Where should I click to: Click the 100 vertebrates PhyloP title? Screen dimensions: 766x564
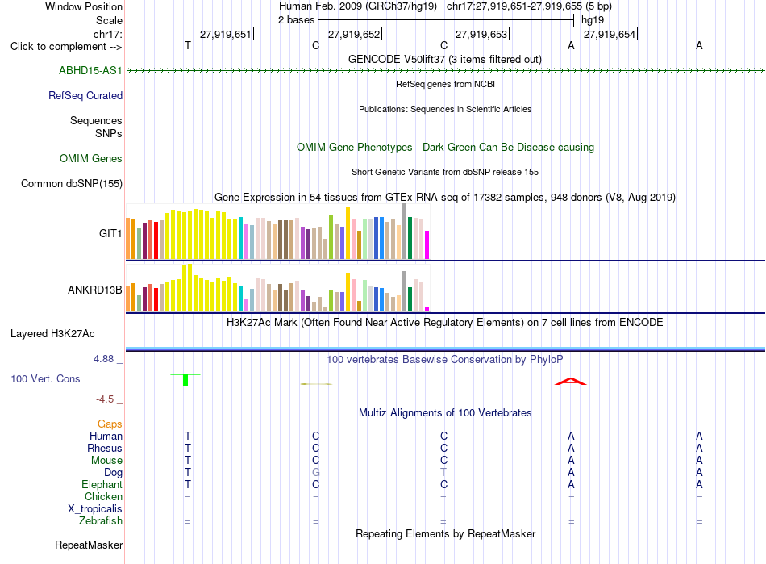[444, 360]
